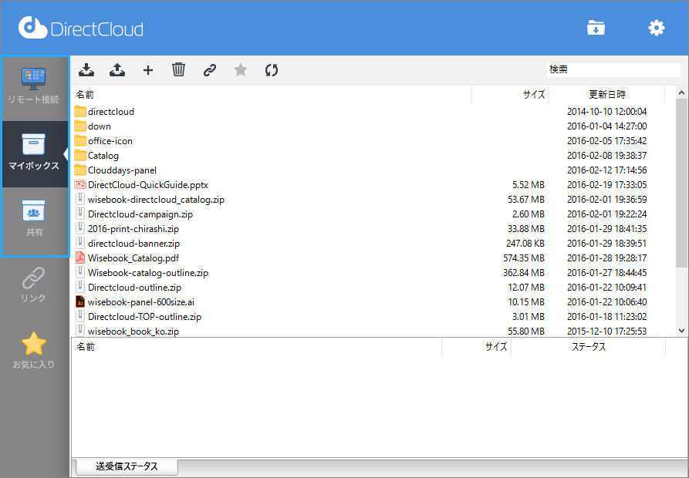Open 共有 in the sidebar
Viewport: 689px width, 478px height.
tap(34, 220)
